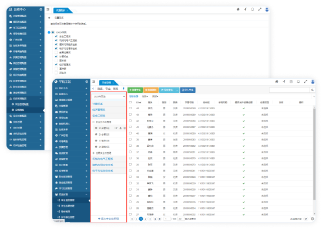Viewport: 322px width, 229px height.
Task: Click the green add student button
Action: [x=135, y=90]
